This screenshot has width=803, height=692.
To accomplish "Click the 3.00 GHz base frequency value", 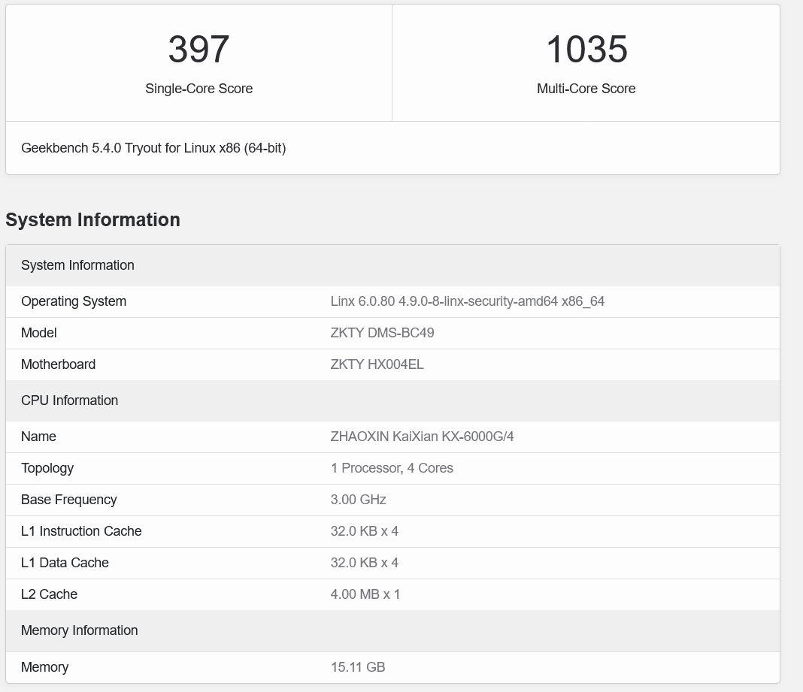I will [358, 500].
